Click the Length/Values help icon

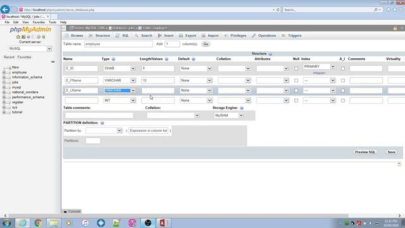tap(166, 59)
